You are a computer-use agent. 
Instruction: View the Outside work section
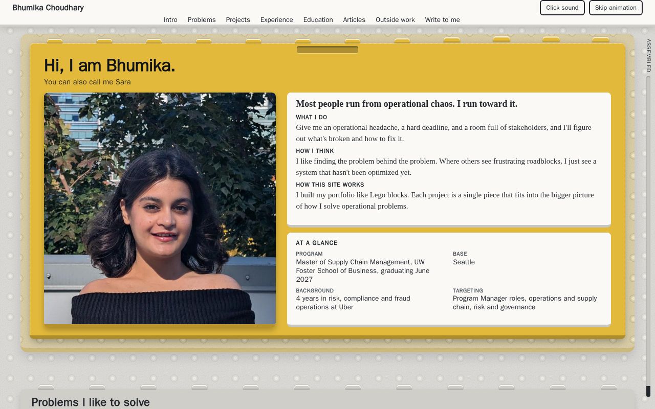click(x=395, y=20)
